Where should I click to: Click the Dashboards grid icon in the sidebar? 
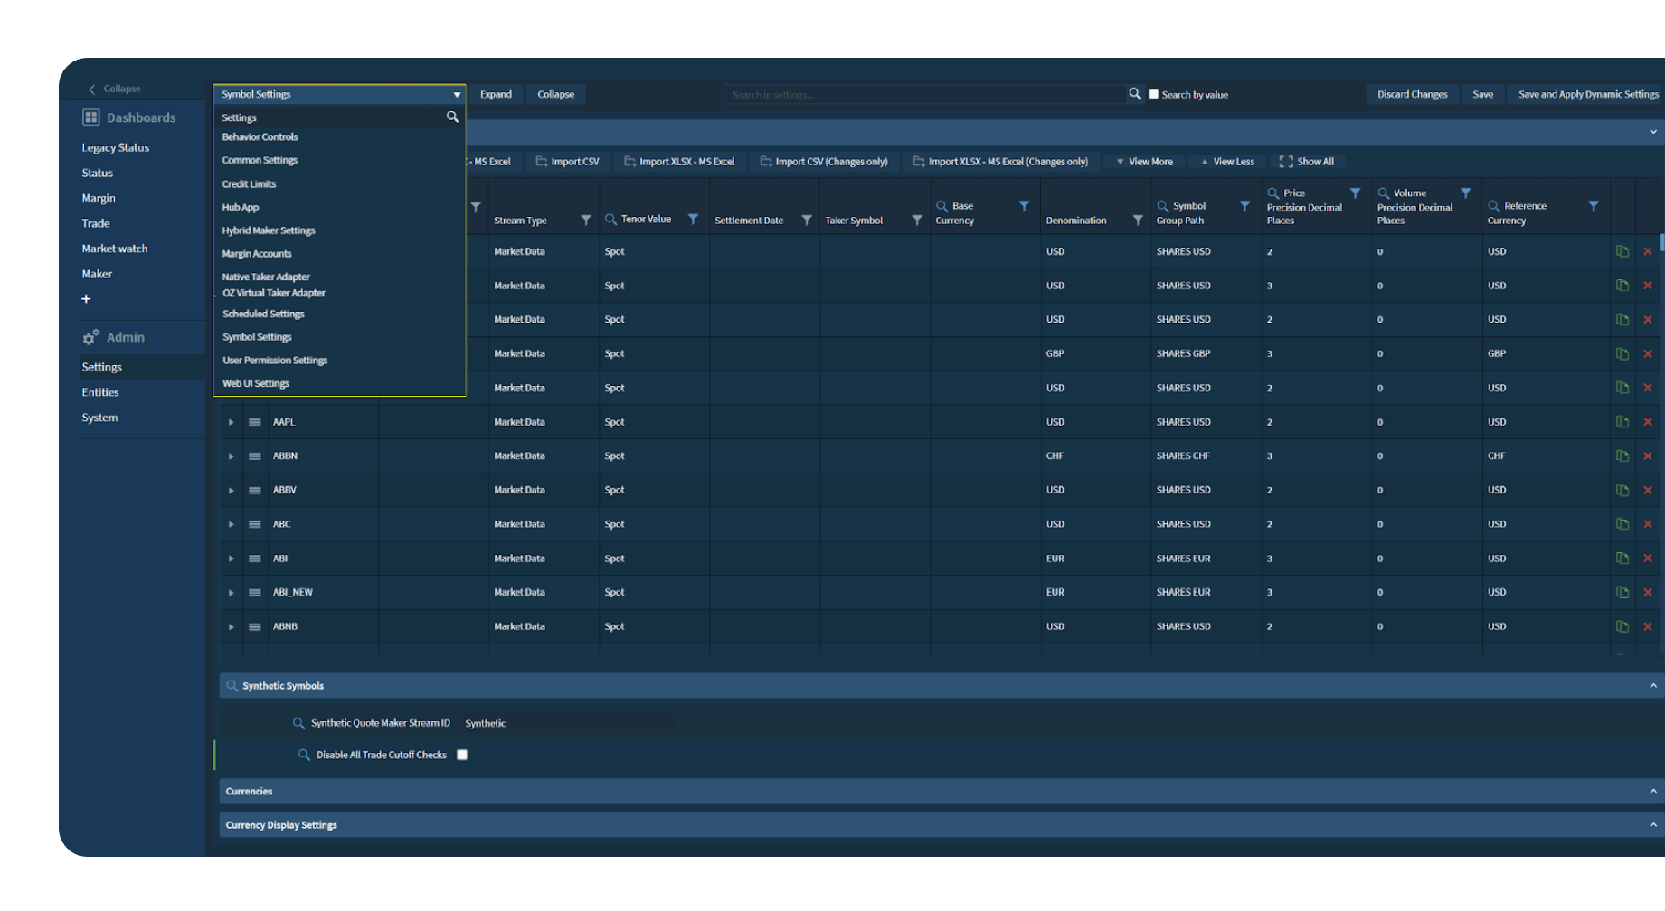point(91,117)
